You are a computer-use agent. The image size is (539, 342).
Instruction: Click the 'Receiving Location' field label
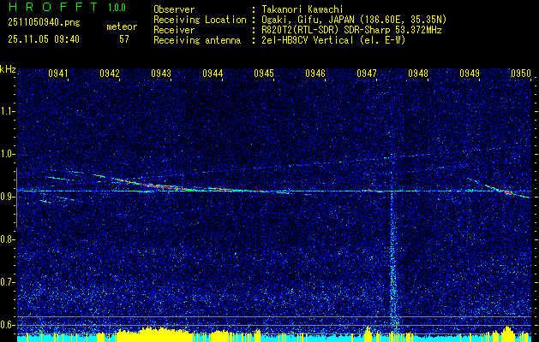[x=200, y=20]
